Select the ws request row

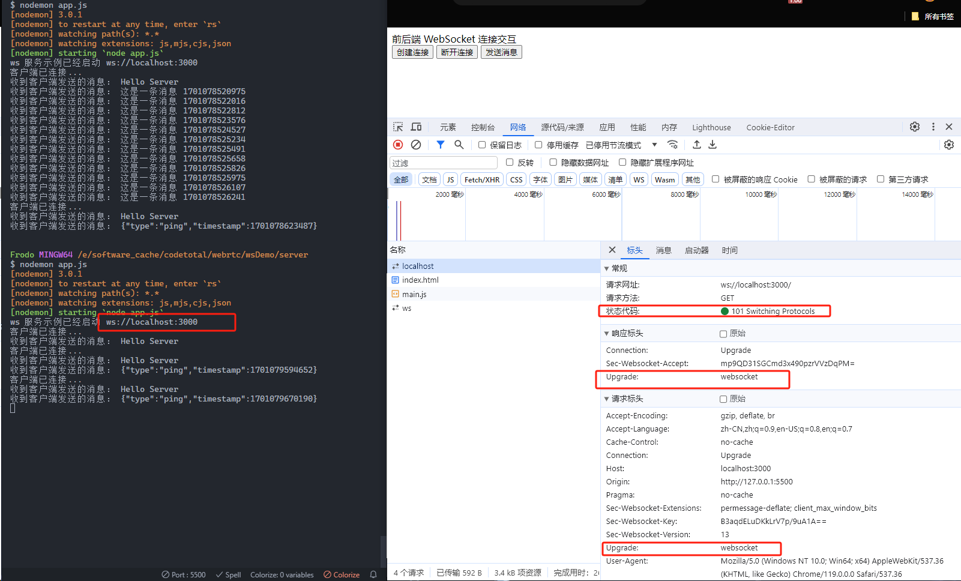[x=494, y=308]
